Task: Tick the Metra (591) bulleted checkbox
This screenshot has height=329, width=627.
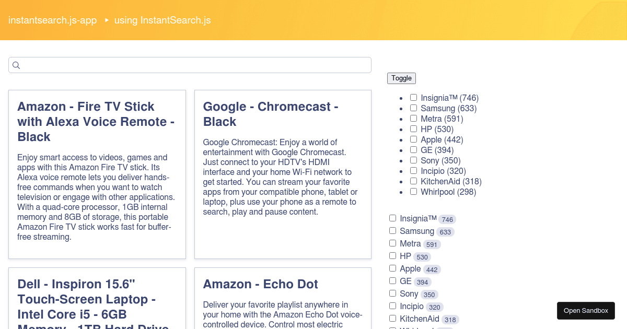Action: coord(413,119)
